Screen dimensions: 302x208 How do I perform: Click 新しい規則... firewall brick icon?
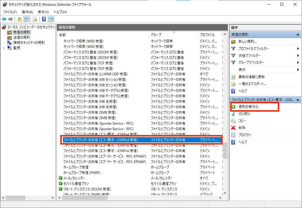233,42
